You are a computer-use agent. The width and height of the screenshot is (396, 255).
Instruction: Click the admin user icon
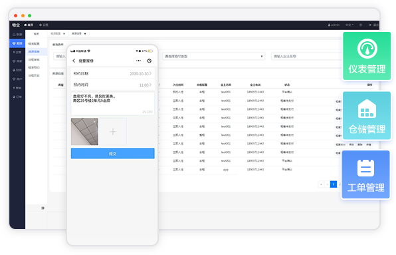point(329,25)
